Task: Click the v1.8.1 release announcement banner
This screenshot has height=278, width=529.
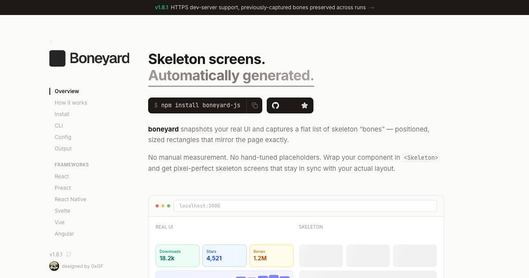Action: click(264, 8)
